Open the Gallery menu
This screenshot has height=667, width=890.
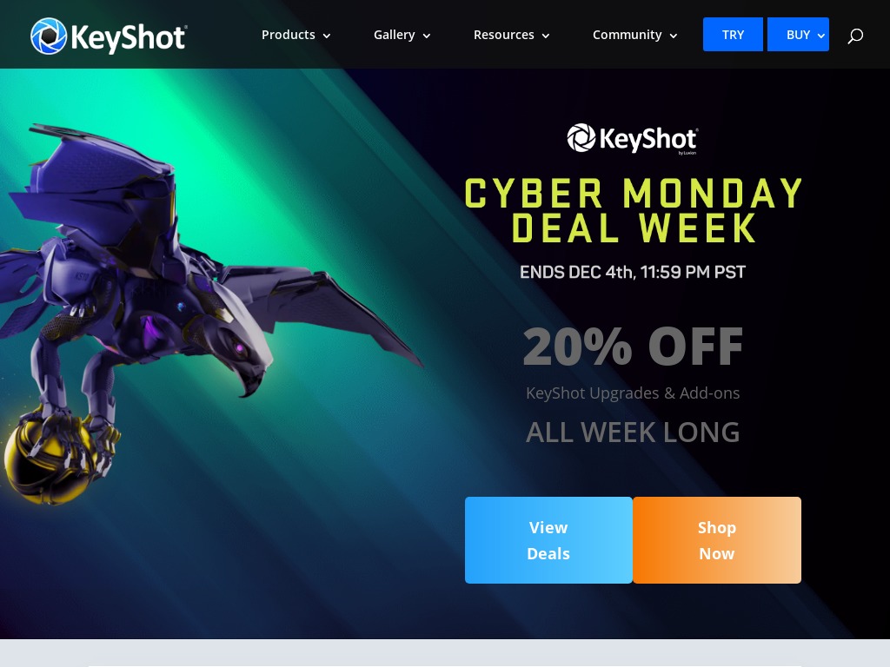[x=402, y=35]
